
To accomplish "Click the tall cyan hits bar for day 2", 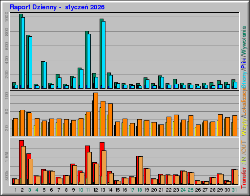I will 23,53.
